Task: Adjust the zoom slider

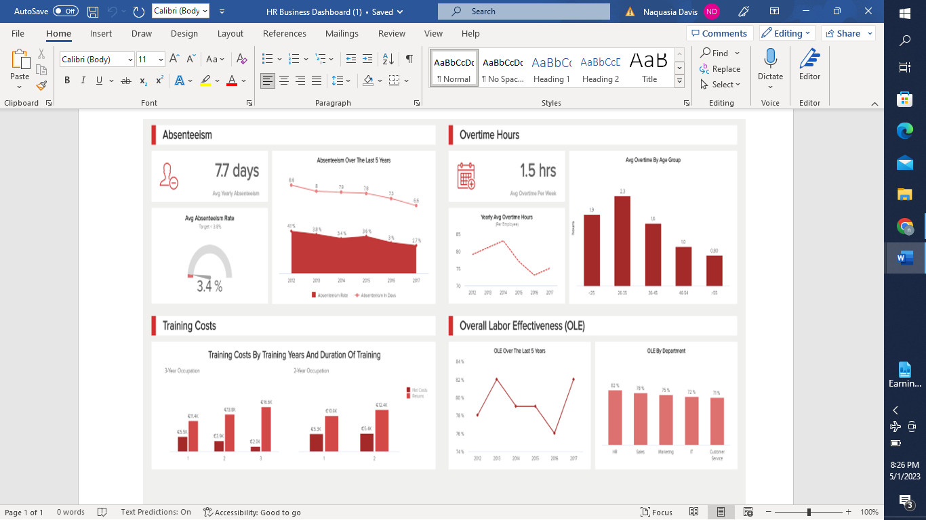Action: tap(808, 512)
